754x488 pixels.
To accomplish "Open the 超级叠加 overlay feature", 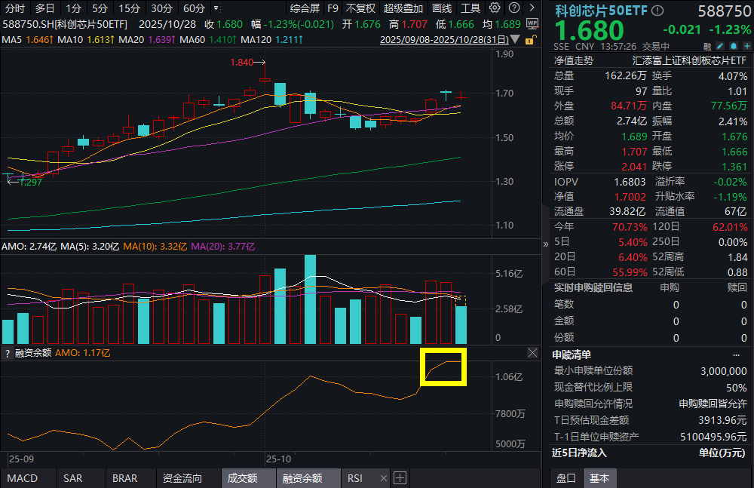I will click(x=401, y=8).
